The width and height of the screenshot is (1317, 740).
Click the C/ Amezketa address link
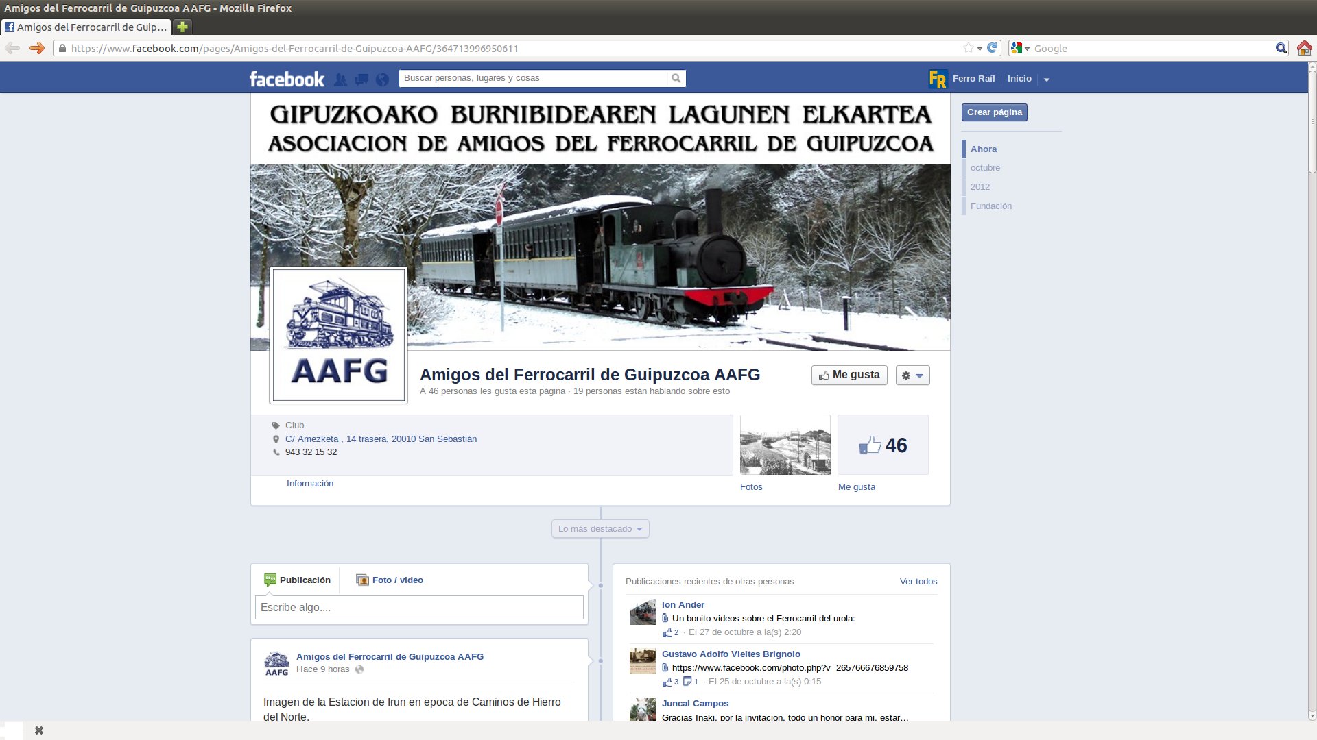(x=381, y=439)
